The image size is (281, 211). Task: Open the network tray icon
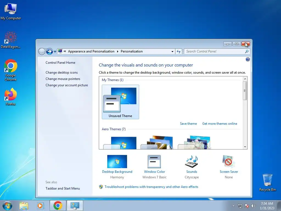point(240,206)
